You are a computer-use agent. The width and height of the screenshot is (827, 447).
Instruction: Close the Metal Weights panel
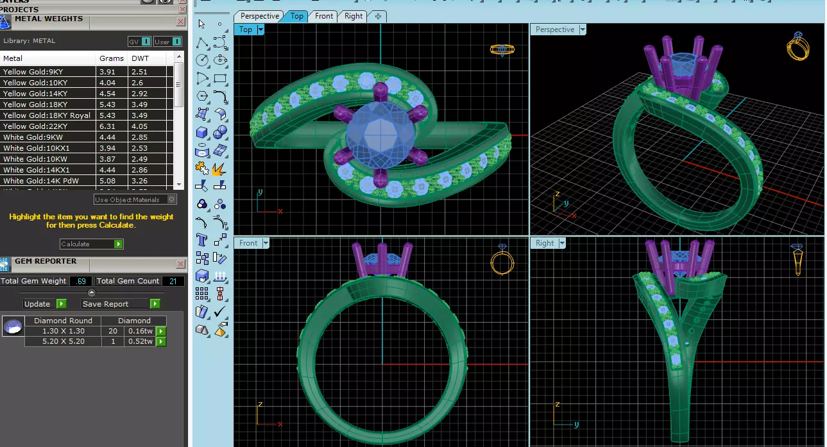click(180, 22)
